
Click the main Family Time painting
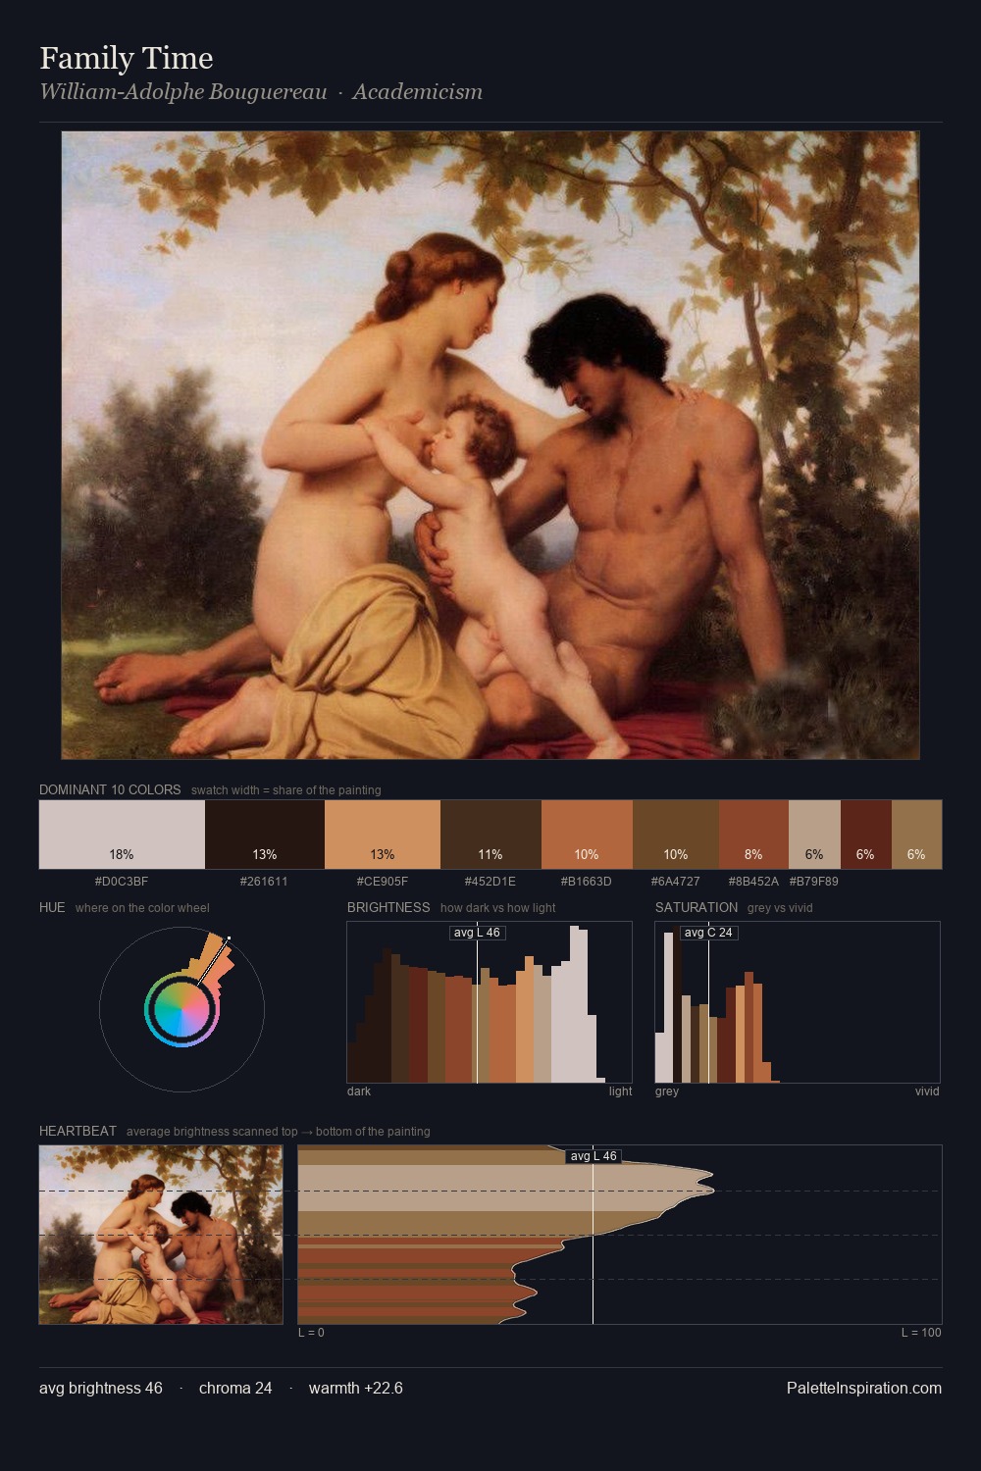coord(490,445)
